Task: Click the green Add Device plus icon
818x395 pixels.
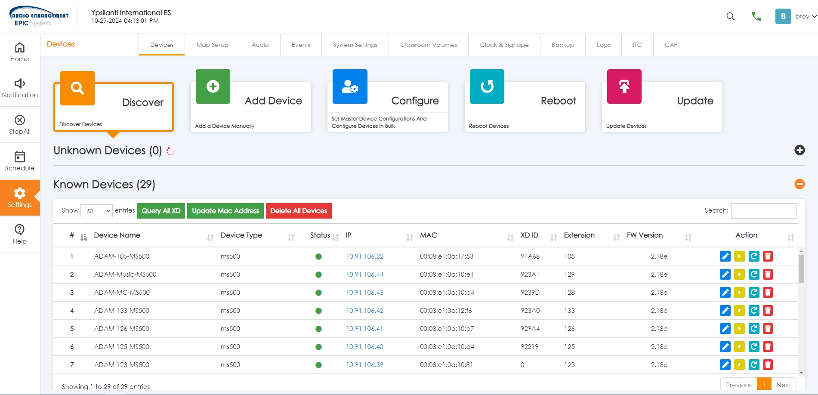Action: click(213, 86)
